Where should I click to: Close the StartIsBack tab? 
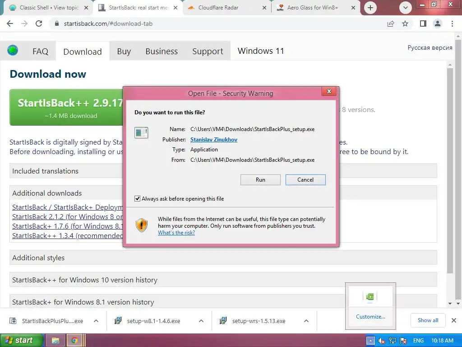(x=176, y=8)
